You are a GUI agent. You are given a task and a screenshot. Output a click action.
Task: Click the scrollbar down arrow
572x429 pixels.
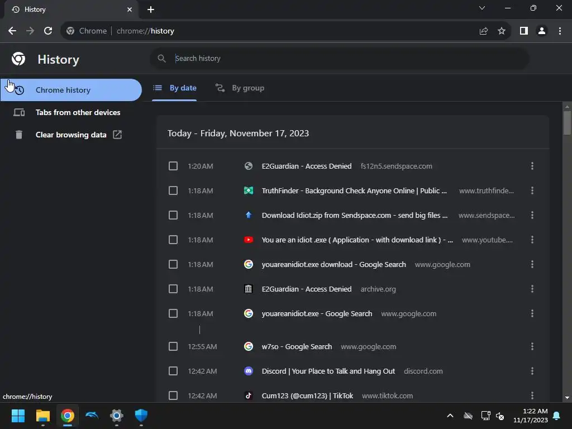point(567,398)
